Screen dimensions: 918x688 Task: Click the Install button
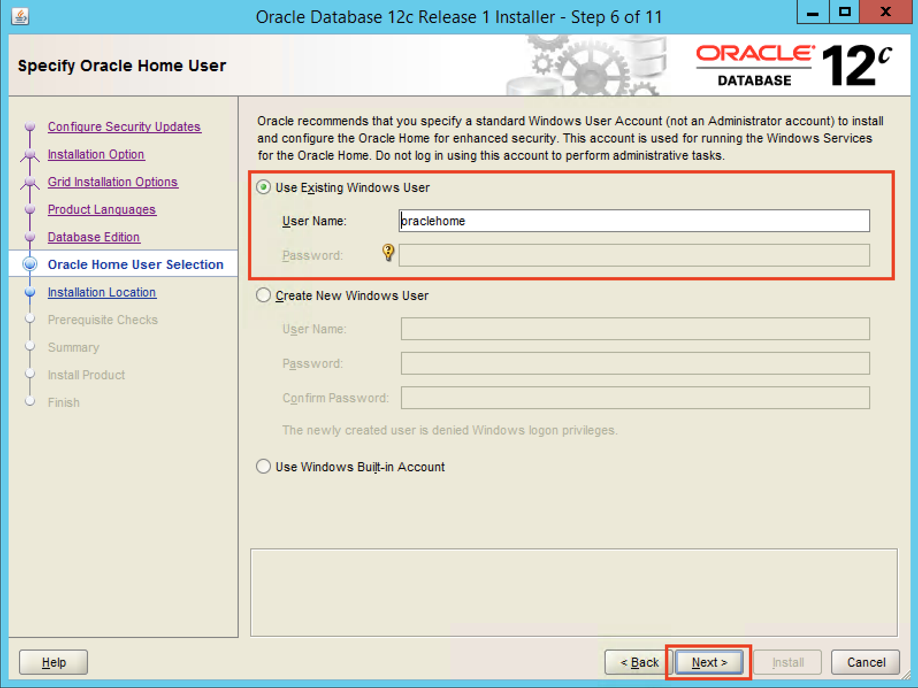click(x=788, y=662)
